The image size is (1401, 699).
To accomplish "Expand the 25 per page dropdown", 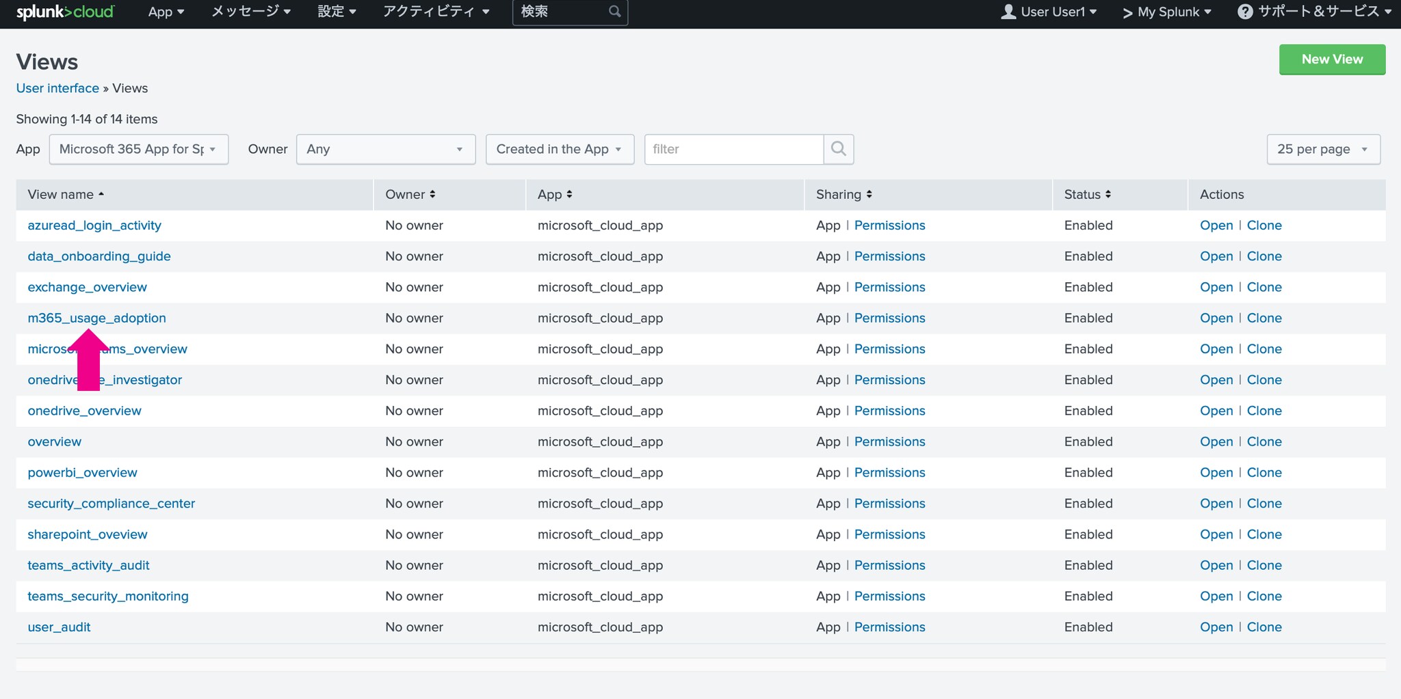I will [x=1324, y=149].
